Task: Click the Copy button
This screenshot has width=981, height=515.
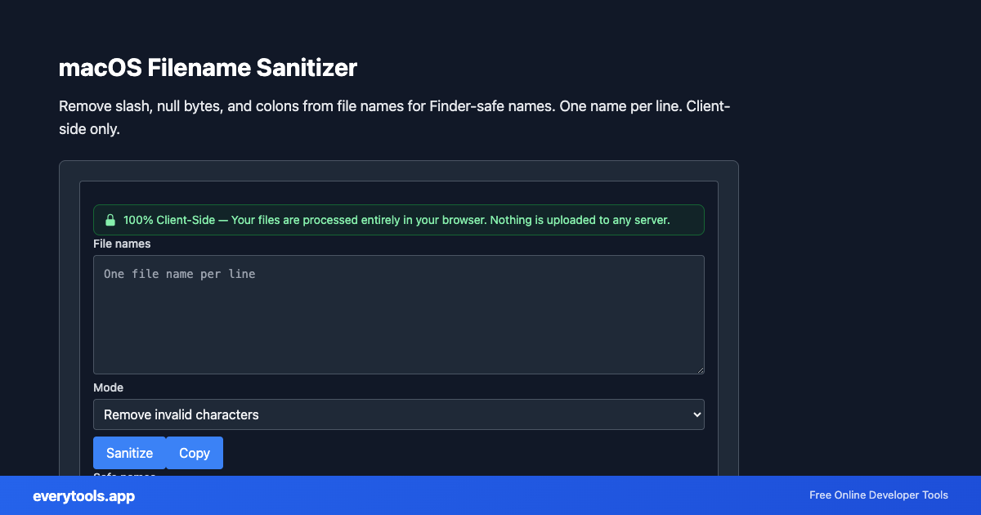Action: click(194, 453)
